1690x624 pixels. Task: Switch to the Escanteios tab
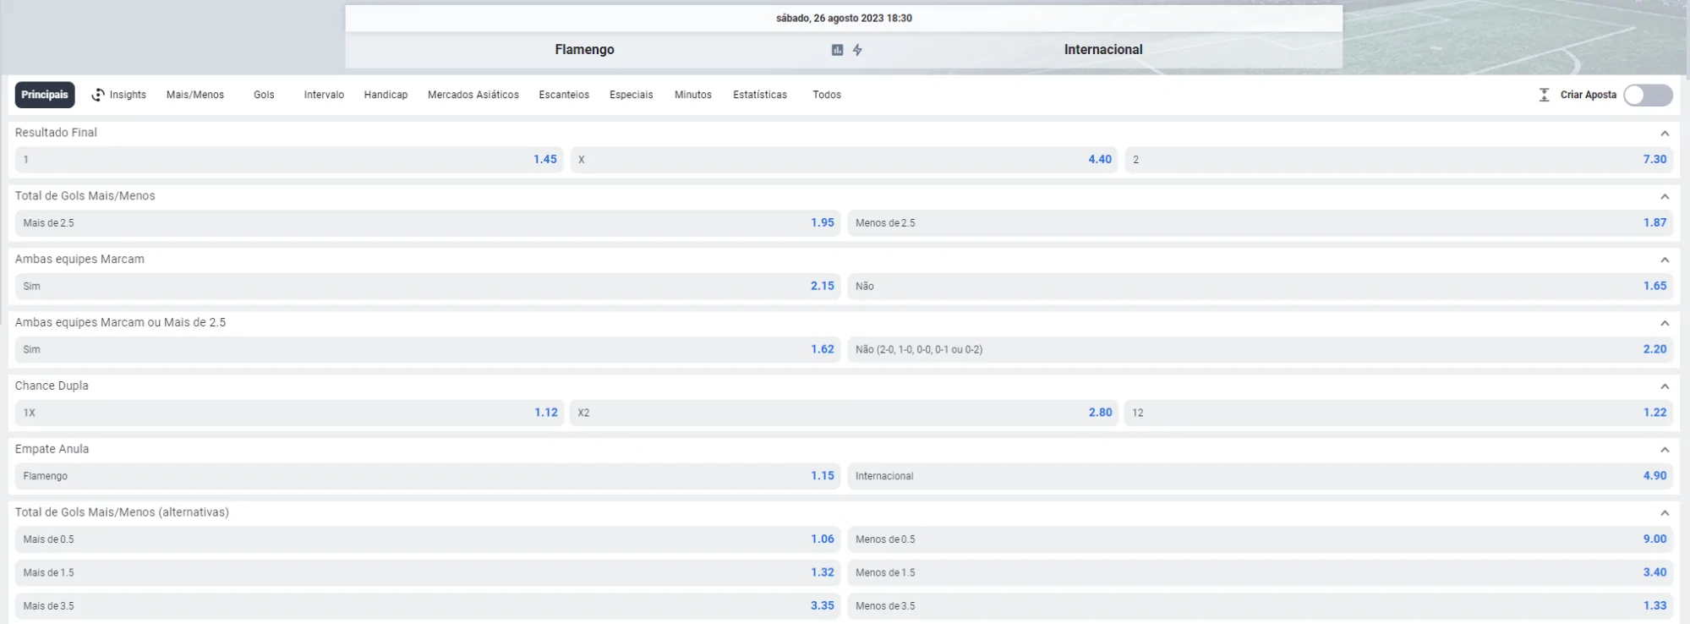(x=564, y=95)
